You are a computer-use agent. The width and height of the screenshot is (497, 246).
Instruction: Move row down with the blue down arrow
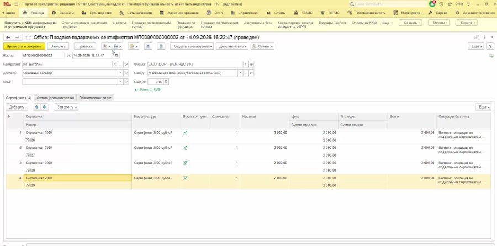point(44,107)
